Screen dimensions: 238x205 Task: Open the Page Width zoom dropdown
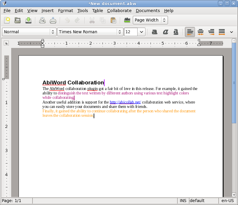click(x=150, y=20)
